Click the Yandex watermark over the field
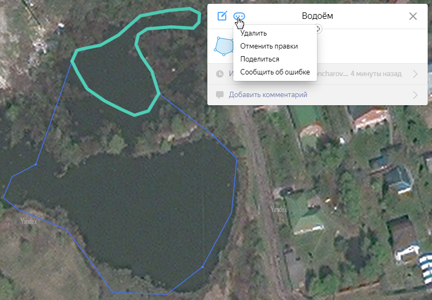Viewport: 432px width, 300px height. [x=29, y=221]
